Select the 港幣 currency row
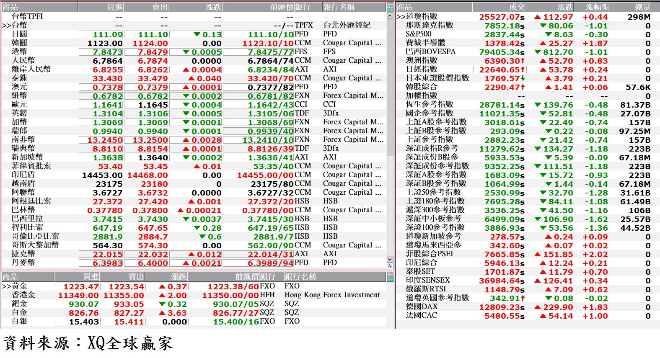This screenshot has width=660, height=358. (x=194, y=52)
